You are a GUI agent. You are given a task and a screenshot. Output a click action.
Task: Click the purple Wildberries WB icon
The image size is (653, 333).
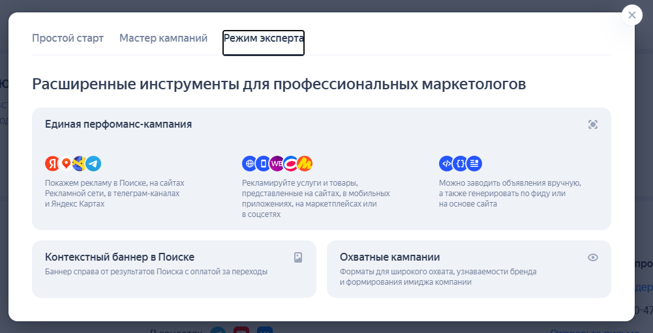[277, 164]
